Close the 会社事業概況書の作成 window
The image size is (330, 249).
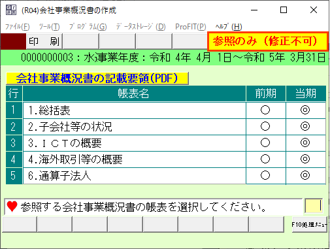[x=314, y=10]
